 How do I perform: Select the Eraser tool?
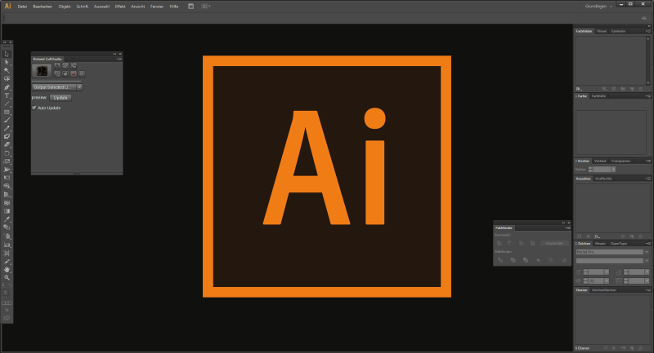click(7, 144)
